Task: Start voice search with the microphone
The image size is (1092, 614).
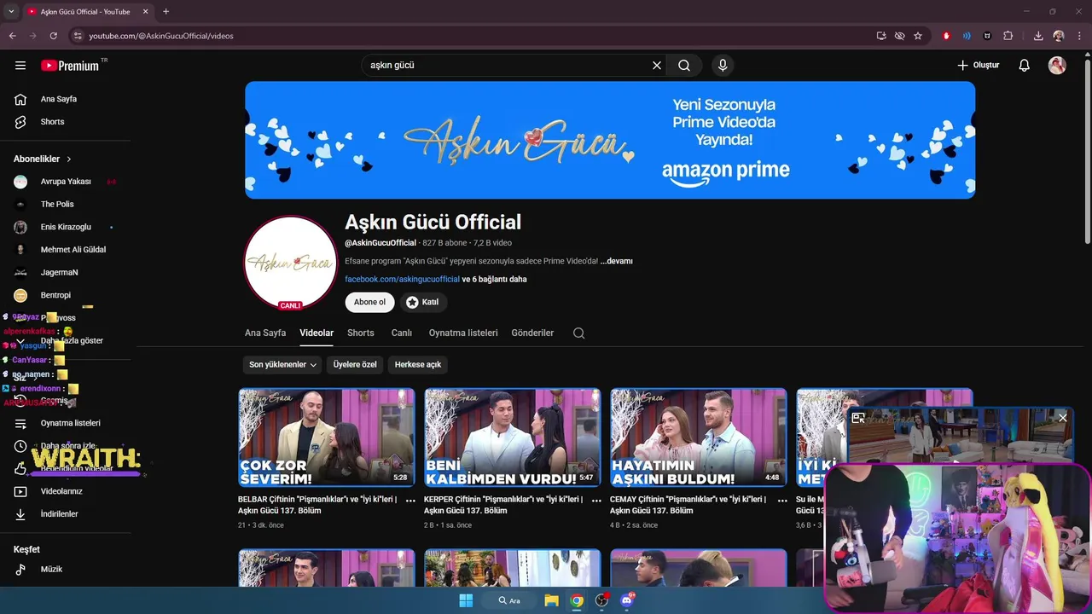Action: 723,65
